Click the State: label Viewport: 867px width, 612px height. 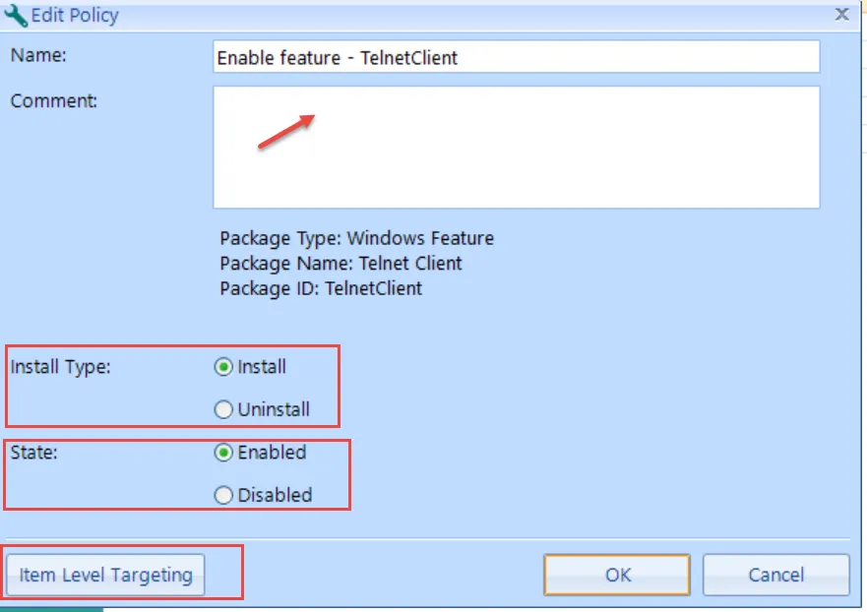33,453
